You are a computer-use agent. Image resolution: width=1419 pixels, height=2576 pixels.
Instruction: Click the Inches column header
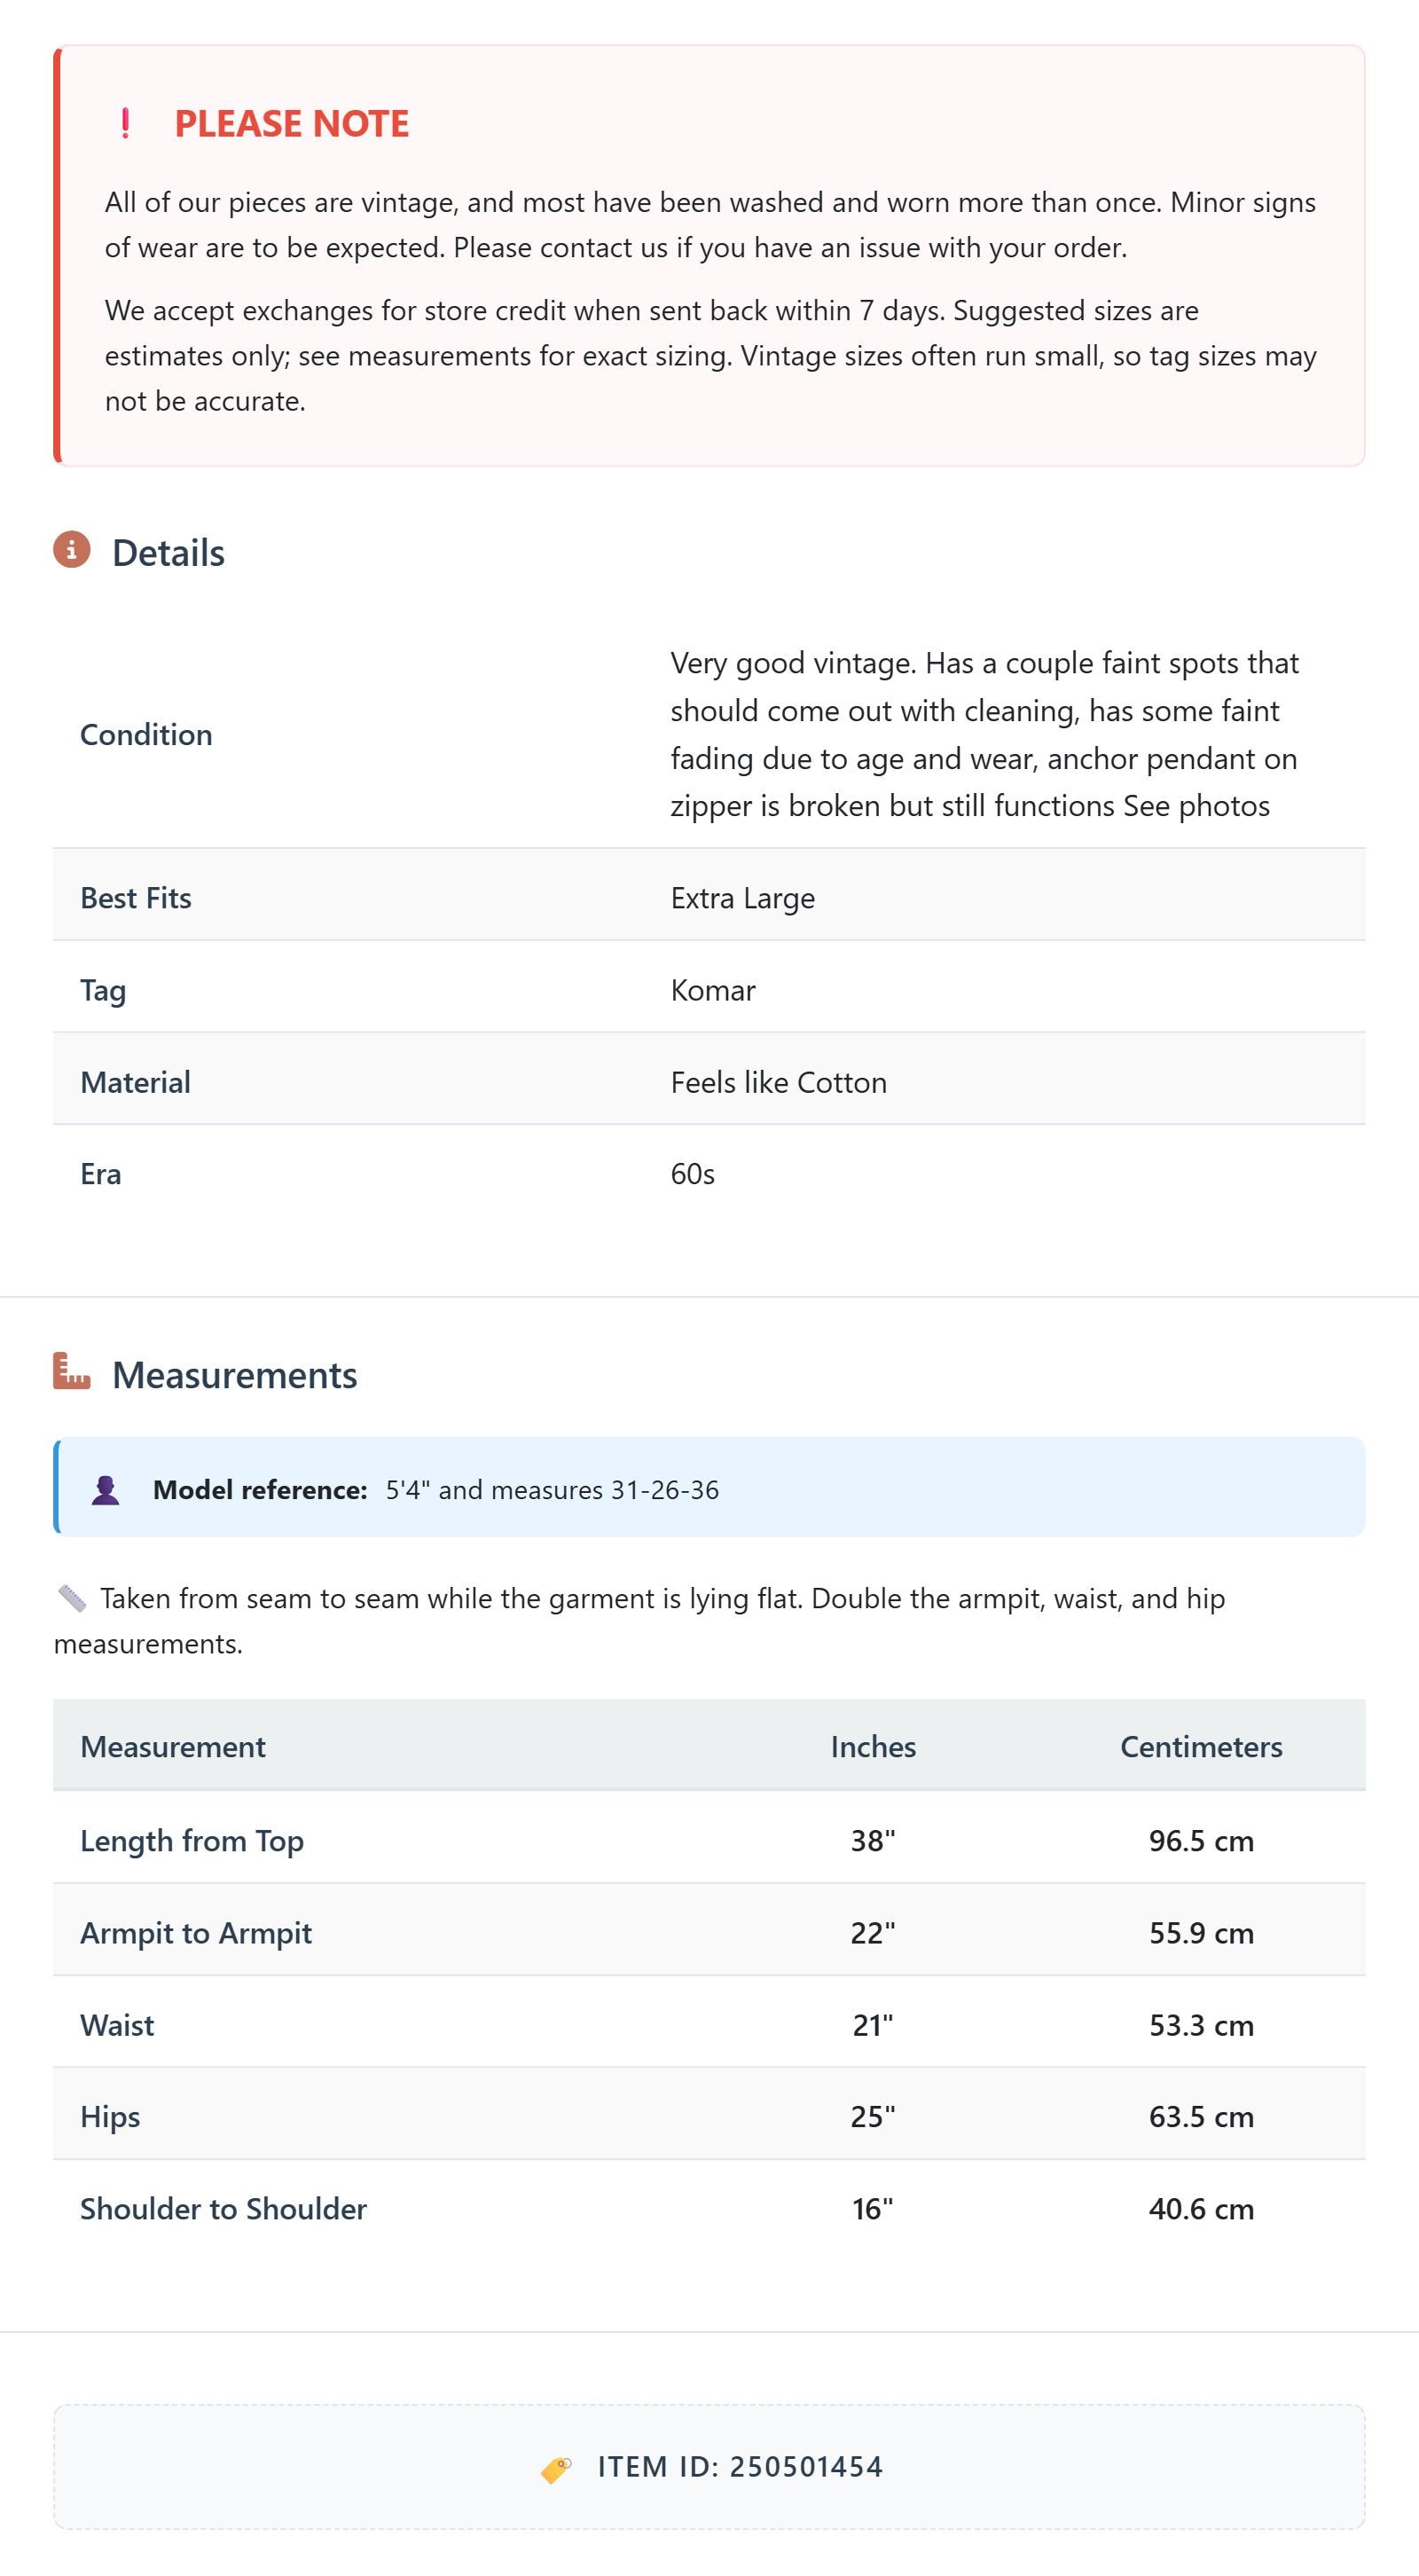[x=873, y=1746]
